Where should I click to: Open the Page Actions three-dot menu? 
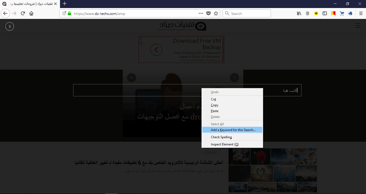[201, 13]
